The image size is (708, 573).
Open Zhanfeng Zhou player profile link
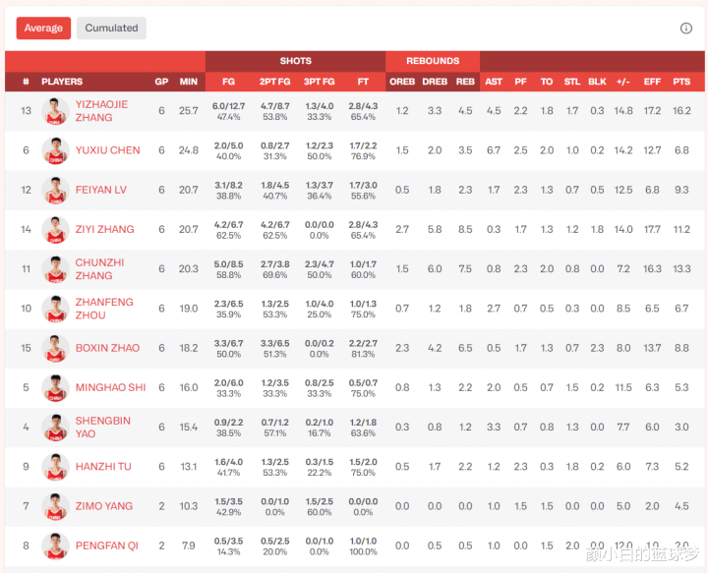[x=104, y=309]
